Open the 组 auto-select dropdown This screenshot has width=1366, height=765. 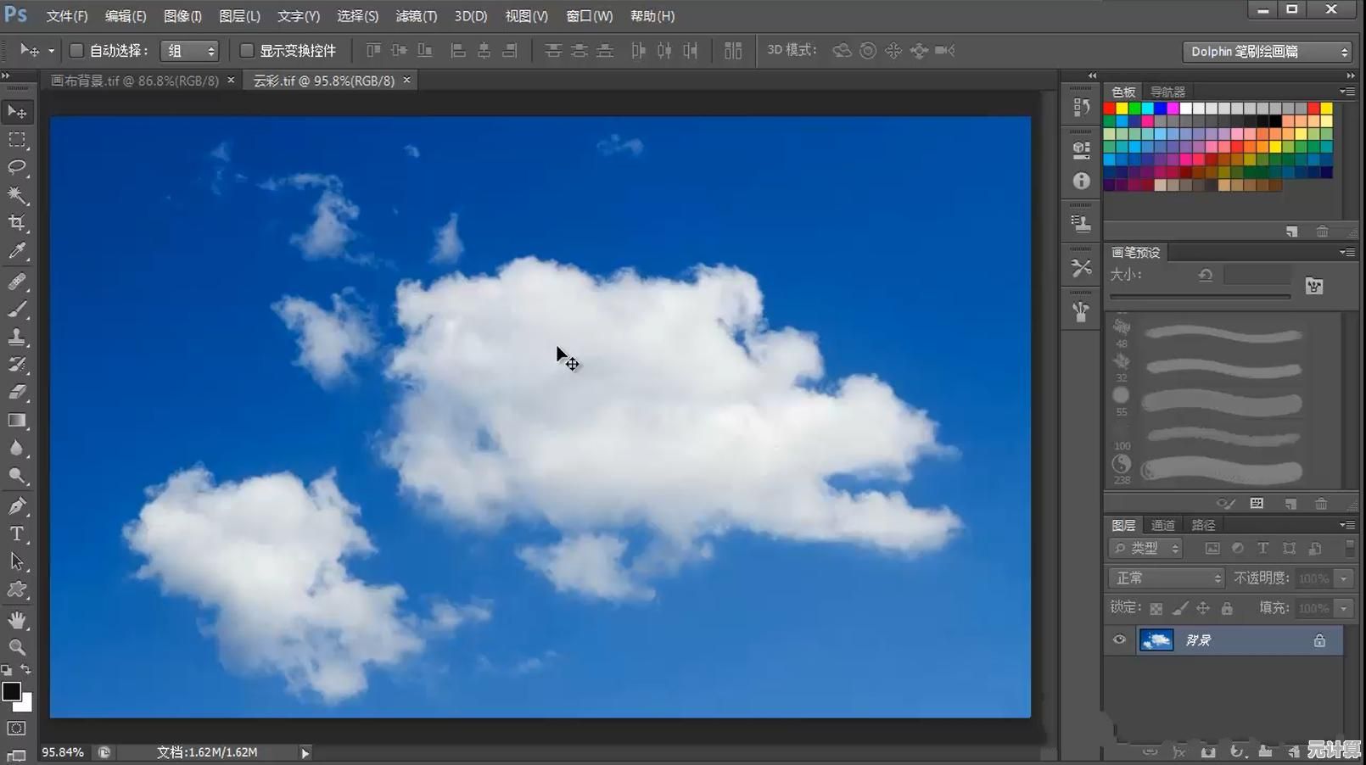pyautogui.click(x=189, y=51)
